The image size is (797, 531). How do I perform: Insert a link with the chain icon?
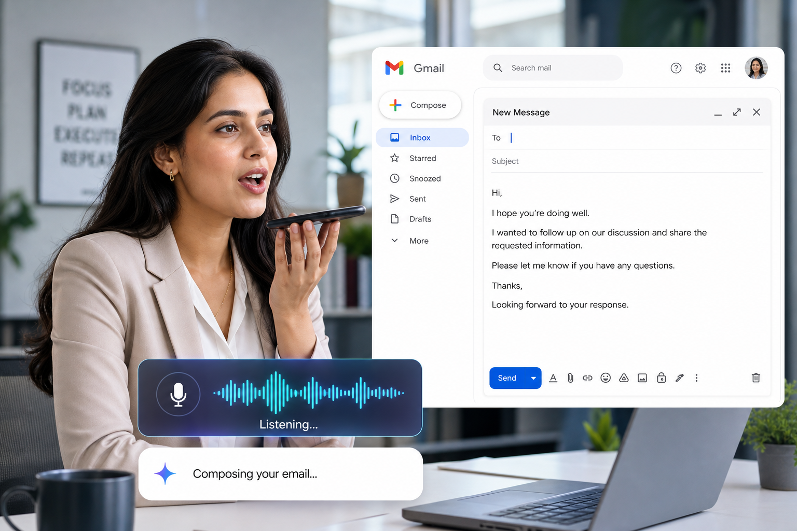pyautogui.click(x=587, y=378)
